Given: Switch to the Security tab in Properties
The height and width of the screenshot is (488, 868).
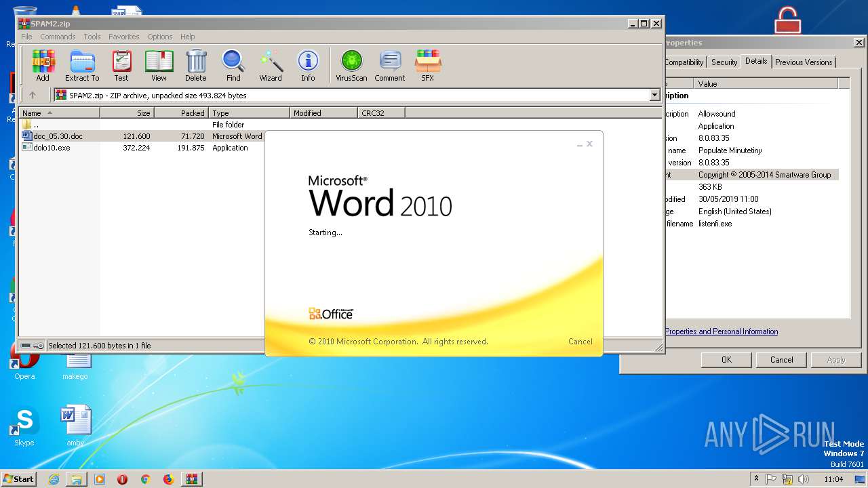Looking at the screenshot, I should point(724,62).
